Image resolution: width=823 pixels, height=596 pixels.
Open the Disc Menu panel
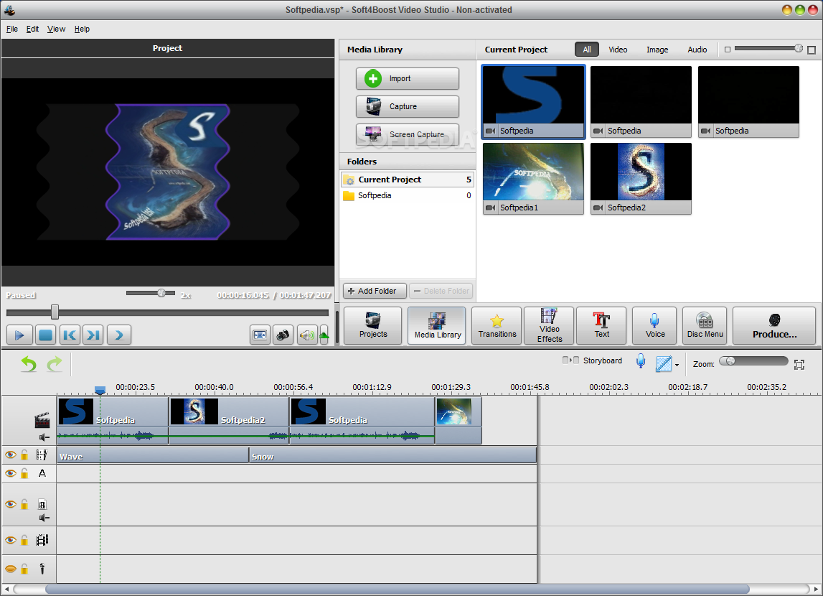pyautogui.click(x=705, y=325)
